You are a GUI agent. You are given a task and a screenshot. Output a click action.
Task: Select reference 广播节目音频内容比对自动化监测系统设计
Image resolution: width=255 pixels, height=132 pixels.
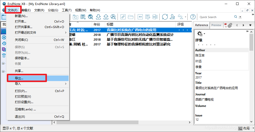coord(140,35)
